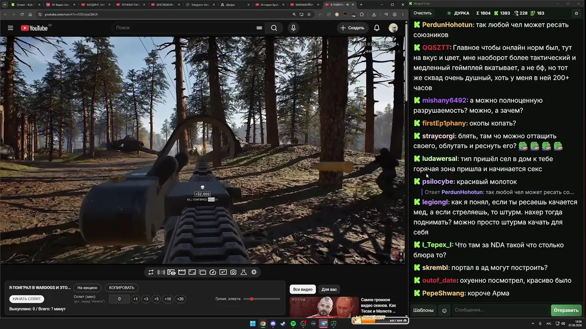Click the НАЧАТЬ СПЛИТ button

[27, 299]
